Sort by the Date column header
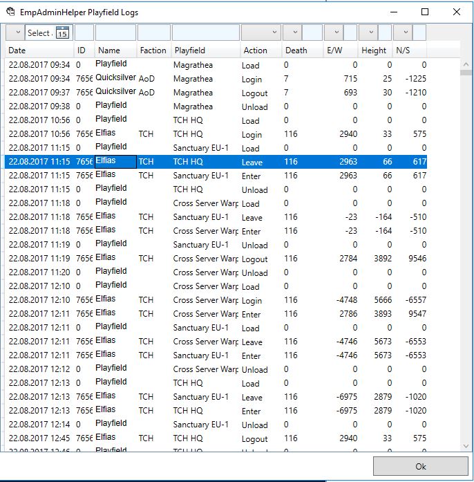 point(39,50)
